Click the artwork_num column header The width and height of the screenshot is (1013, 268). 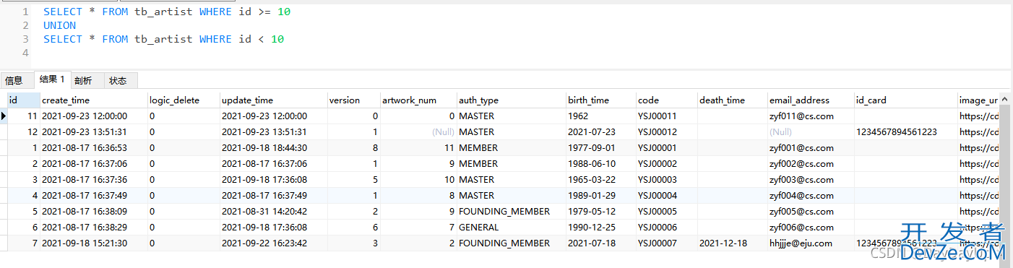click(x=418, y=100)
